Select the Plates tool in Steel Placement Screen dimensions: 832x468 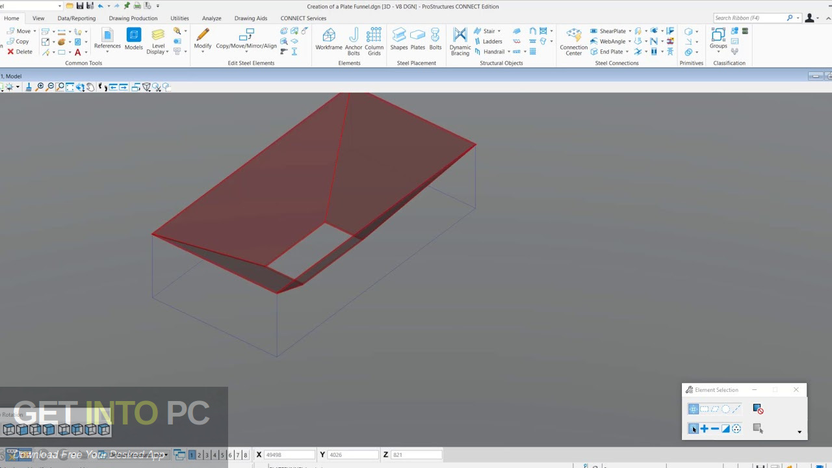[417, 39]
